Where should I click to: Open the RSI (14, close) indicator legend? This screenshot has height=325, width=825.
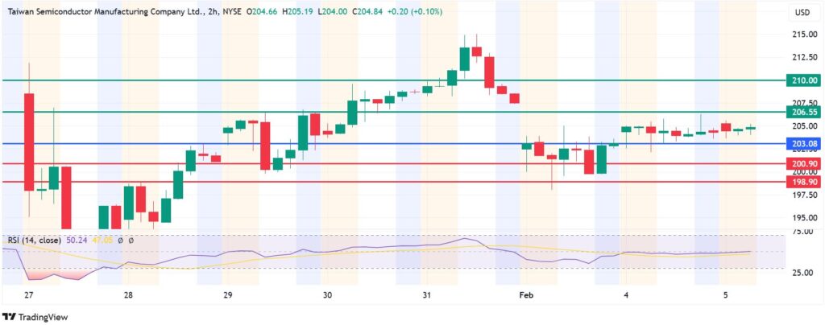35,240
